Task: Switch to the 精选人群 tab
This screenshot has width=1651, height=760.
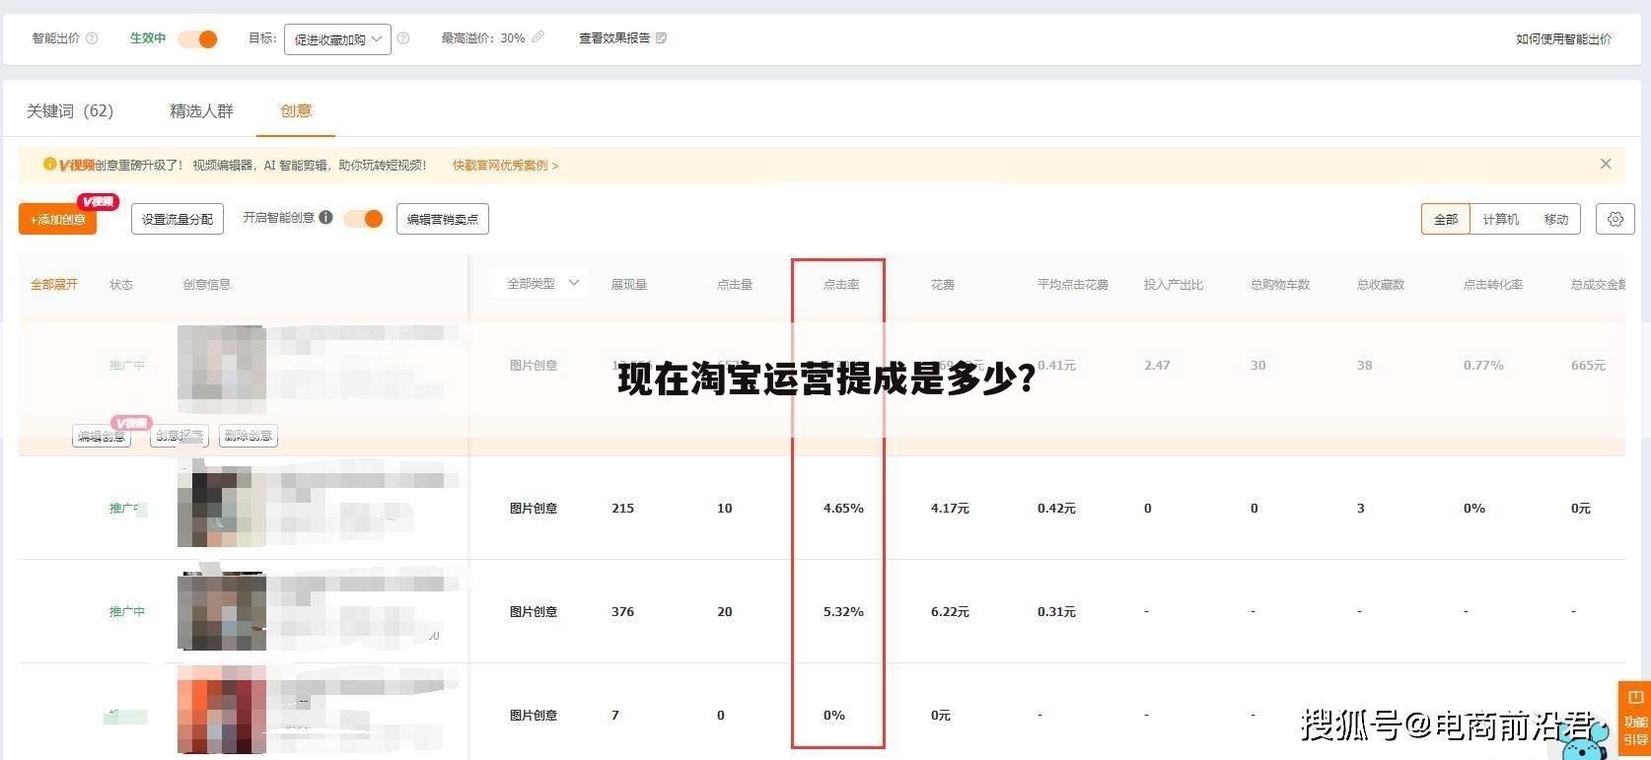Action: tap(201, 110)
